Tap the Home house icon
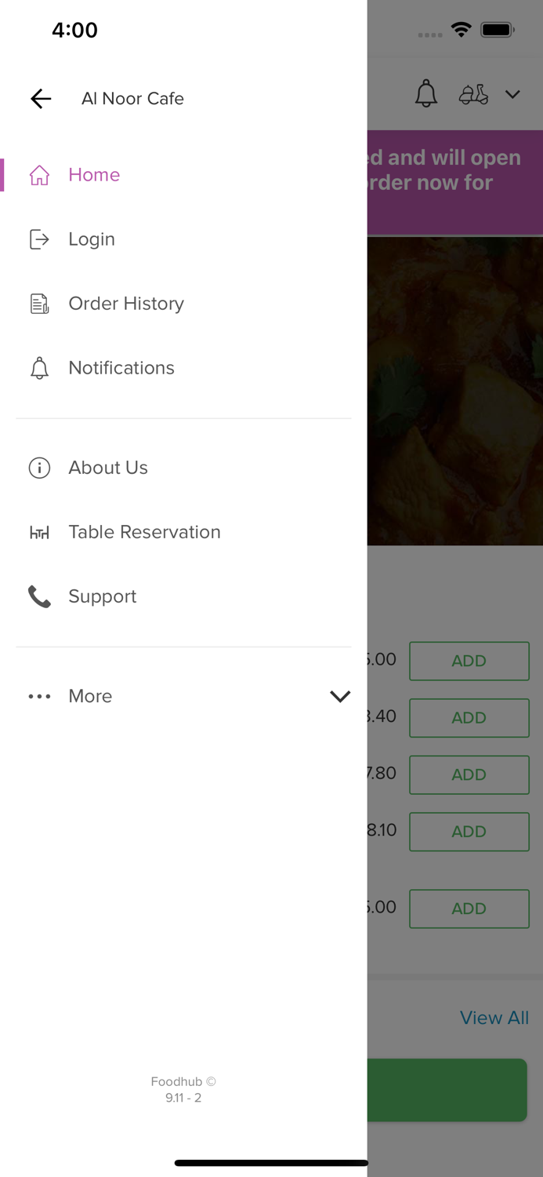The width and height of the screenshot is (543, 1177). point(39,175)
